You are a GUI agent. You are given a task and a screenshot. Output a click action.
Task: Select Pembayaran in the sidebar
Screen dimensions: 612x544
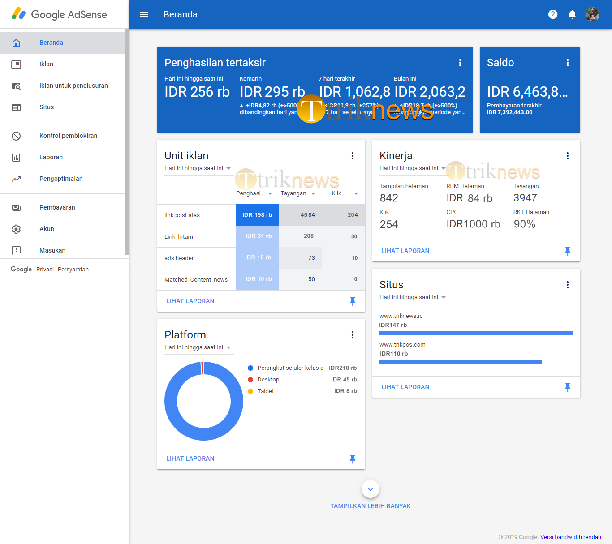click(62, 207)
